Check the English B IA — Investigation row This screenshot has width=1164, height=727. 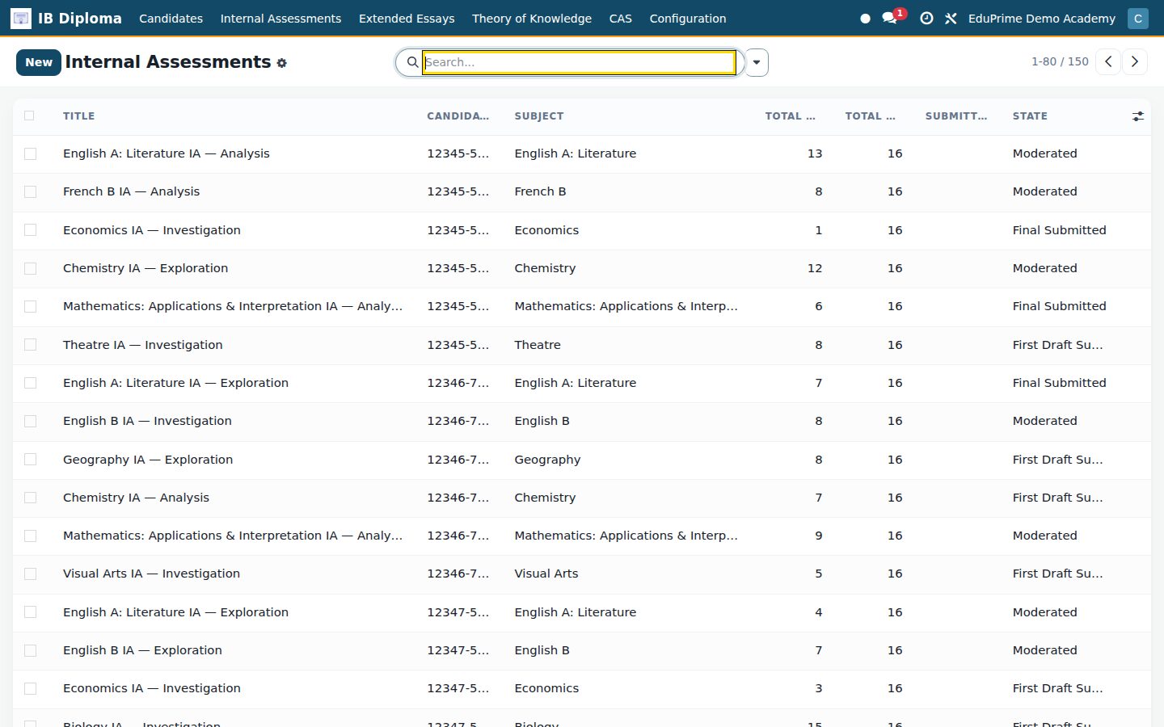(x=30, y=421)
